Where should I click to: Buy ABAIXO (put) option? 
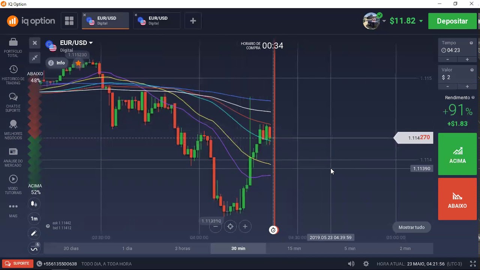click(457, 199)
